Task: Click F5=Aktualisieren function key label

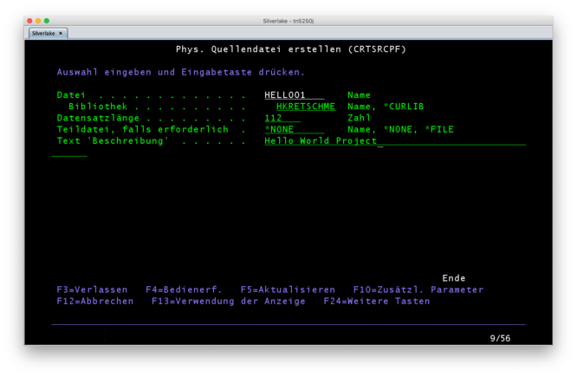Action: [x=288, y=289]
